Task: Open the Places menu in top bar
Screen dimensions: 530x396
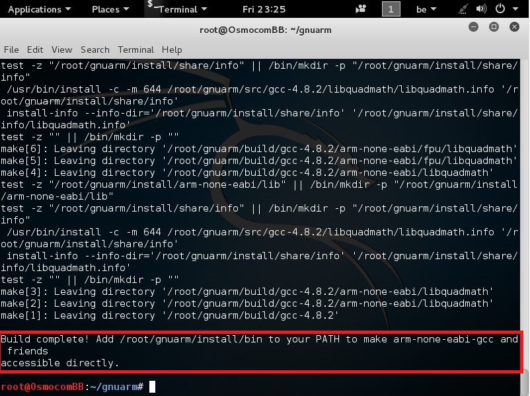Action: 110,9
